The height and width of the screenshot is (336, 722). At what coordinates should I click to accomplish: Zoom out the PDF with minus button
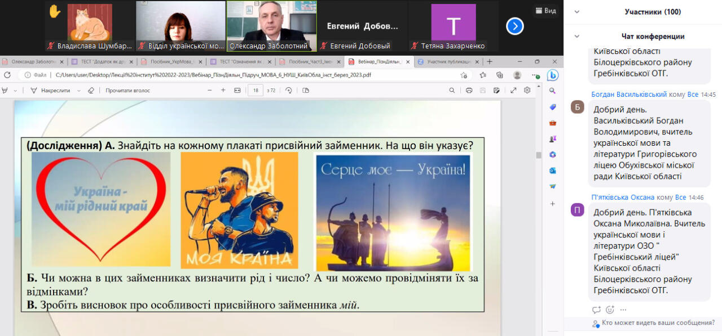210,90
